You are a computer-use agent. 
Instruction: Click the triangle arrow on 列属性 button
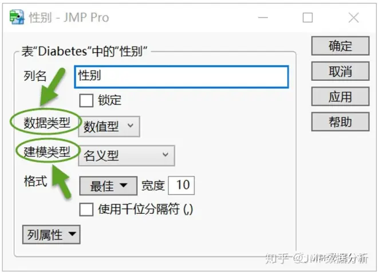click(72, 234)
